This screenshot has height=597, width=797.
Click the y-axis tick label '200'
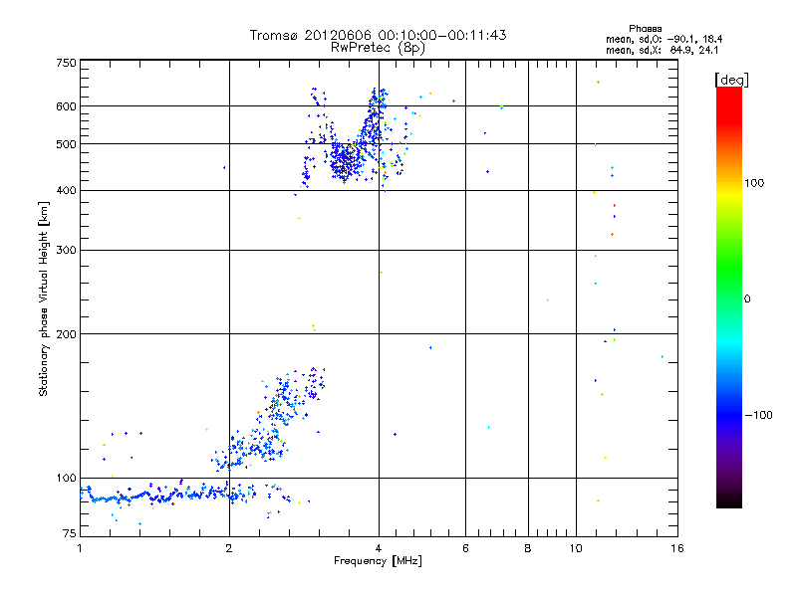[x=66, y=334]
